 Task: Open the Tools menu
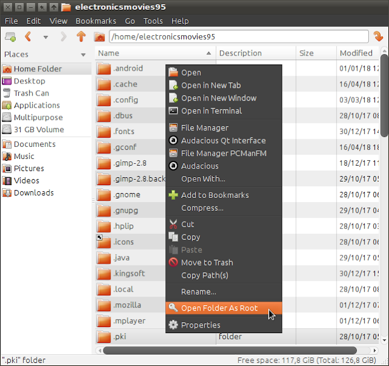[x=153, y=21]
